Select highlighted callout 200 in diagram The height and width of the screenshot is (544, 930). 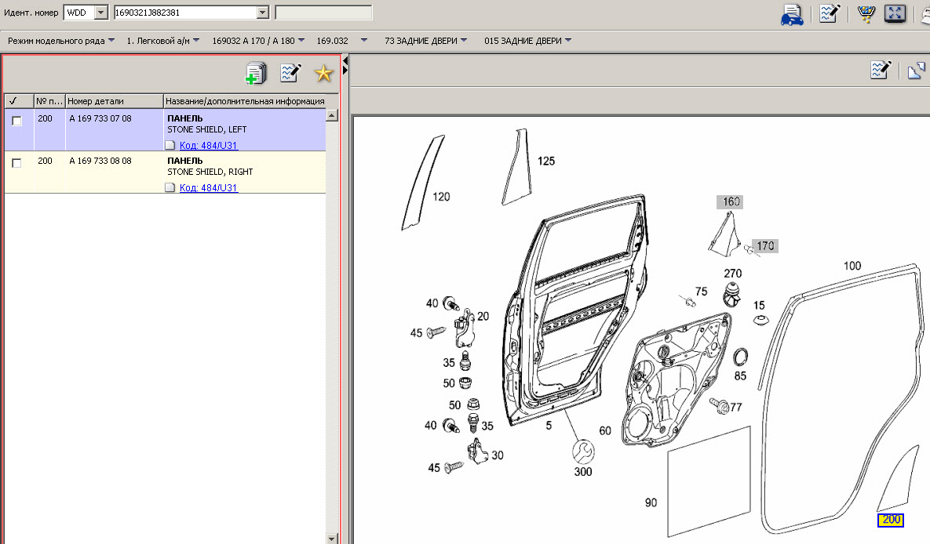point(890,520)
